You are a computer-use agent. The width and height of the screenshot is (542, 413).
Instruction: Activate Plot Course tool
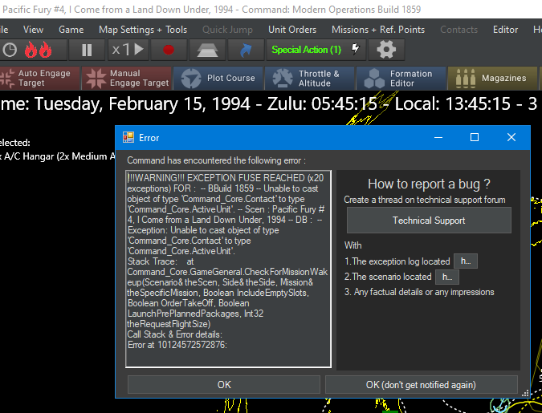click(218, 78)
